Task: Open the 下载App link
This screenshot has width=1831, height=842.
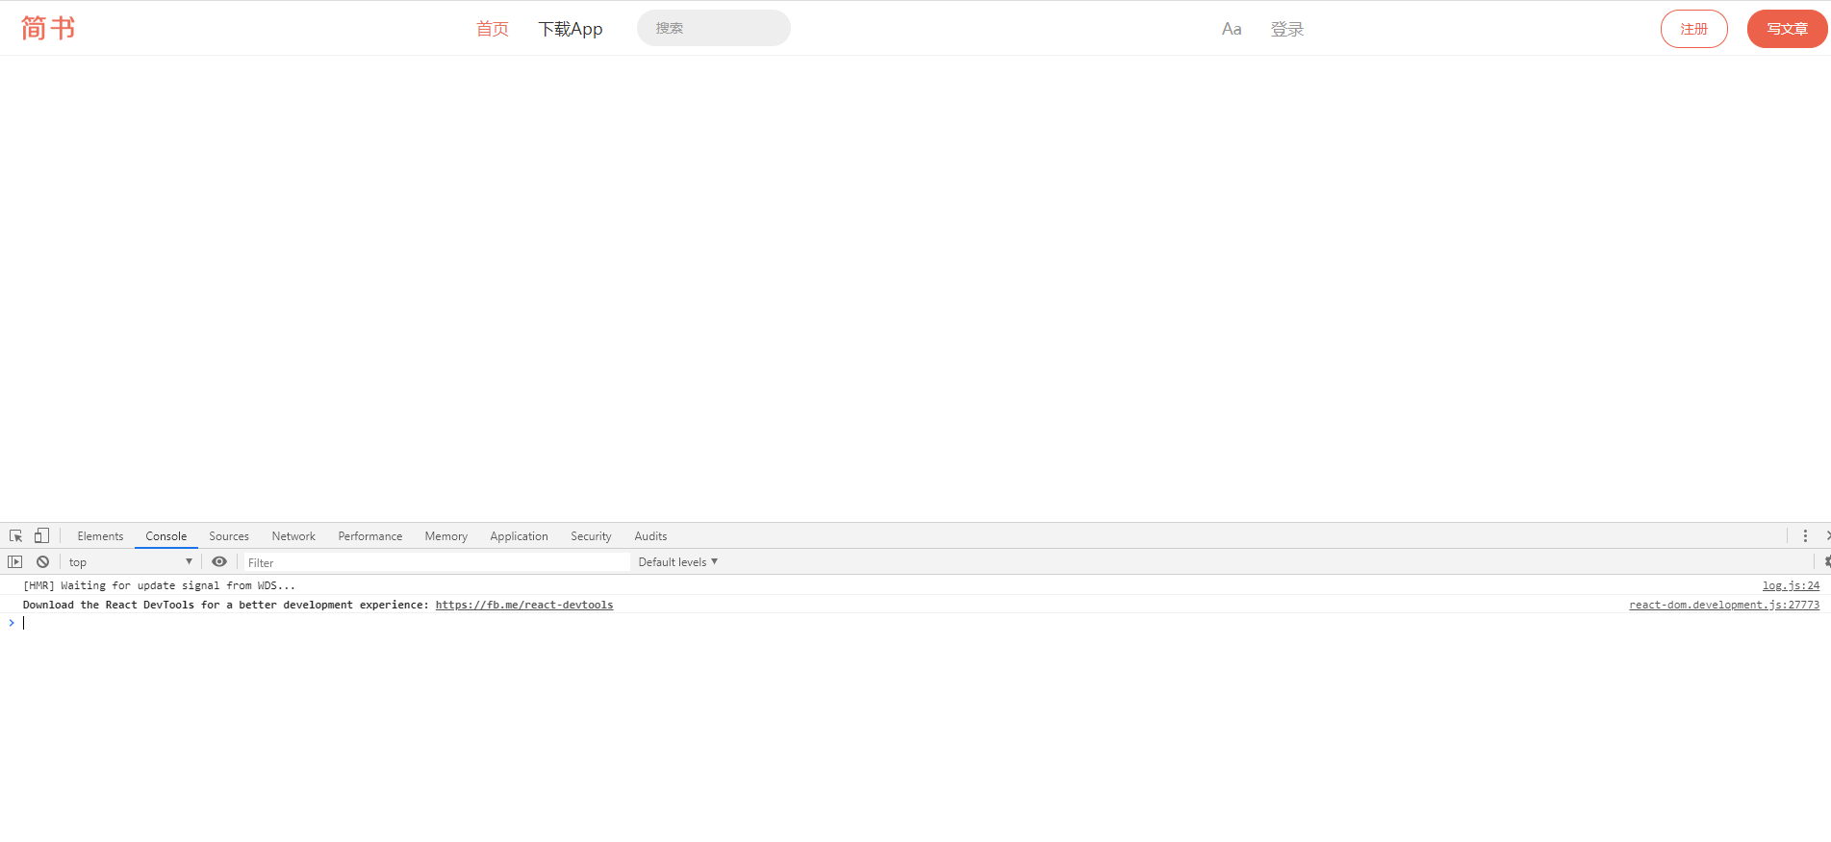Action: (571, 29)
